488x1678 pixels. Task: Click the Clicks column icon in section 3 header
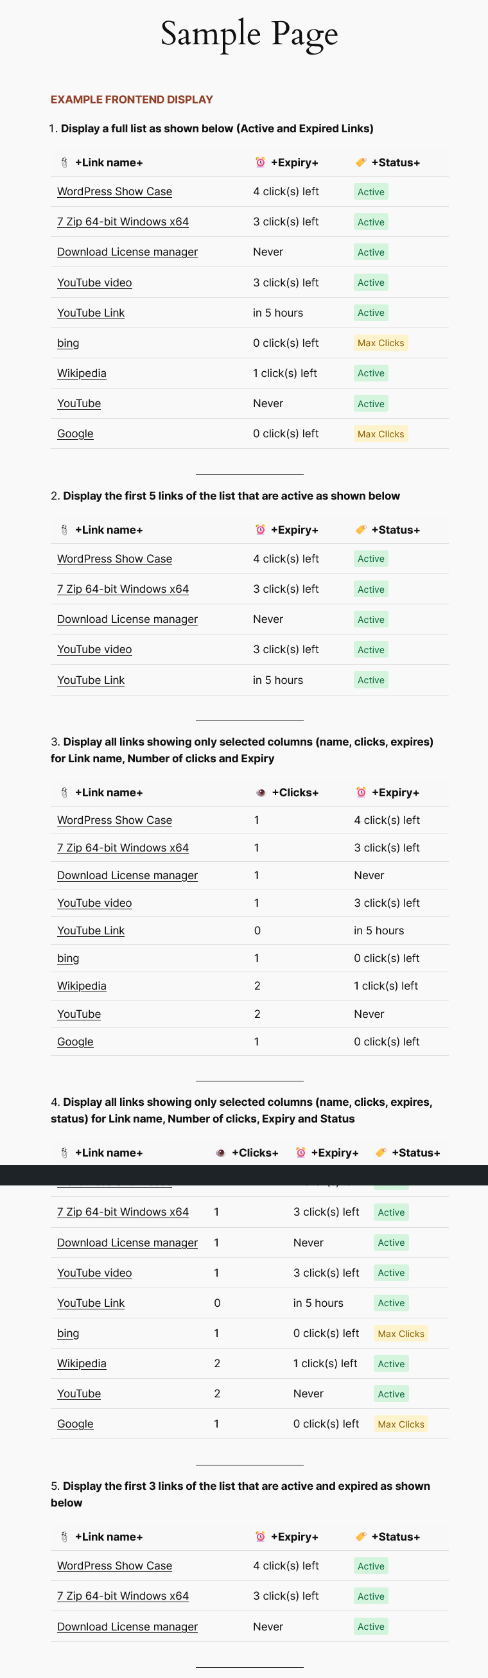tap(261, 792)
